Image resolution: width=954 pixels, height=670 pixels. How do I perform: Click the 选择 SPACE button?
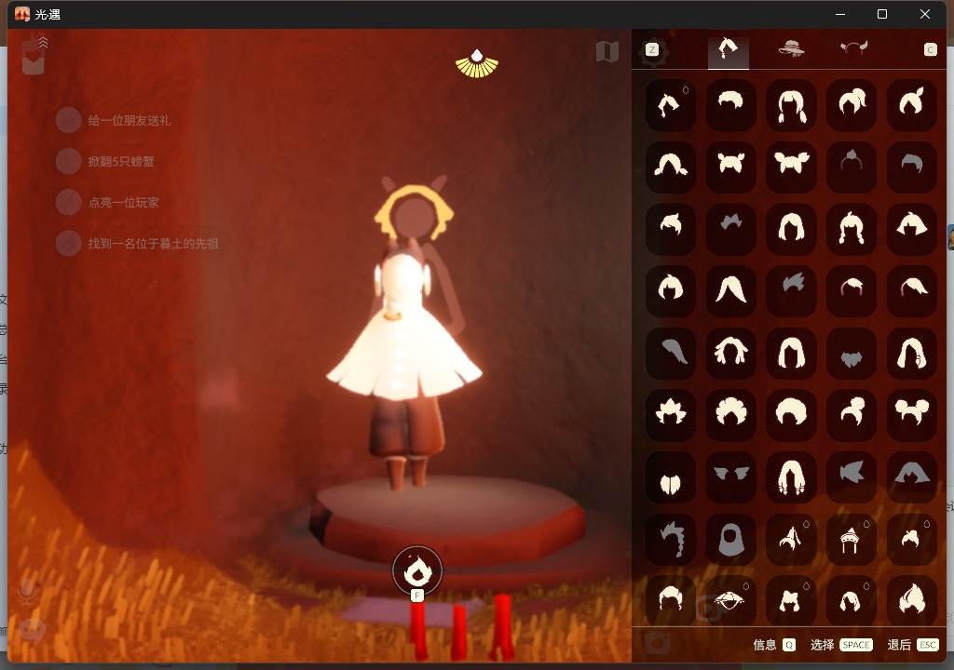tap(841, 645)
